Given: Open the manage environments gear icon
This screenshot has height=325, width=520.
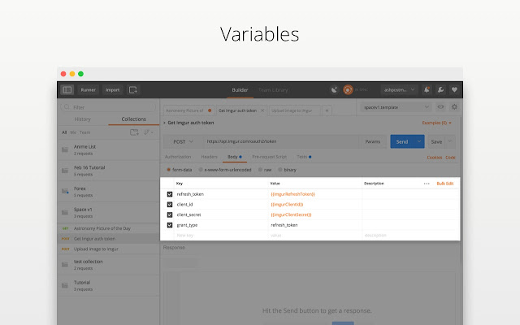Looking at the screenshot, I should [454, 106].
